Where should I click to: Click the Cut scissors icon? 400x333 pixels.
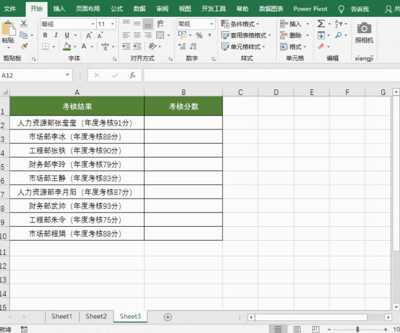point(24,24)
